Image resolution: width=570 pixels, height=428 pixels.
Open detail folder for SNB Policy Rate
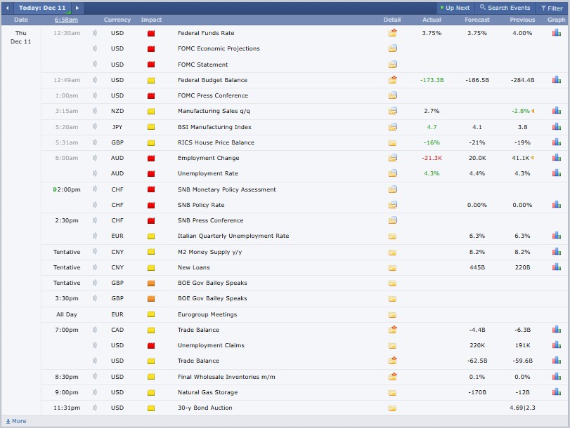[392, 205]
